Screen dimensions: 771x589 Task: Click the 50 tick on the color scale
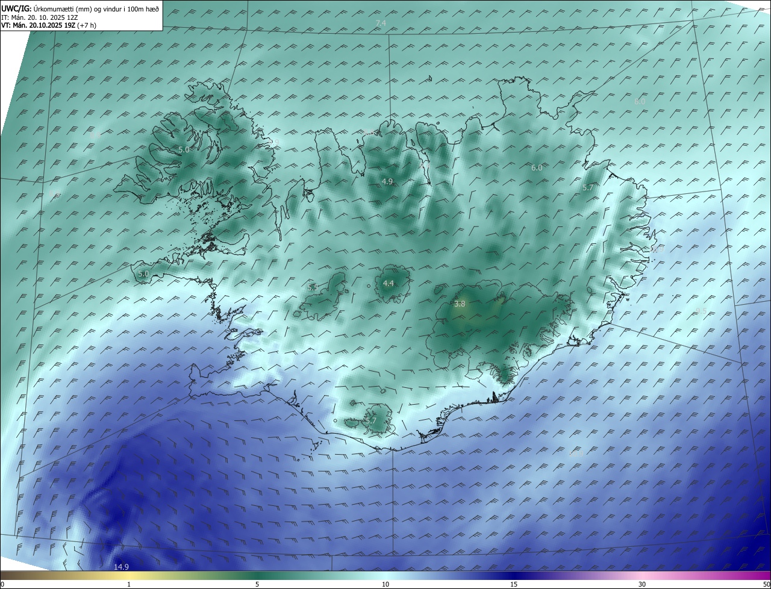tap(766, 584)
